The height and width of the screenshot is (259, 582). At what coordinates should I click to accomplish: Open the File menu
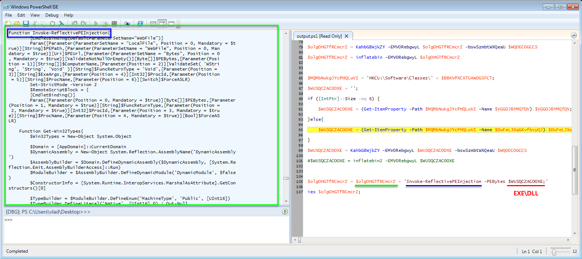[x=9, y=15]
